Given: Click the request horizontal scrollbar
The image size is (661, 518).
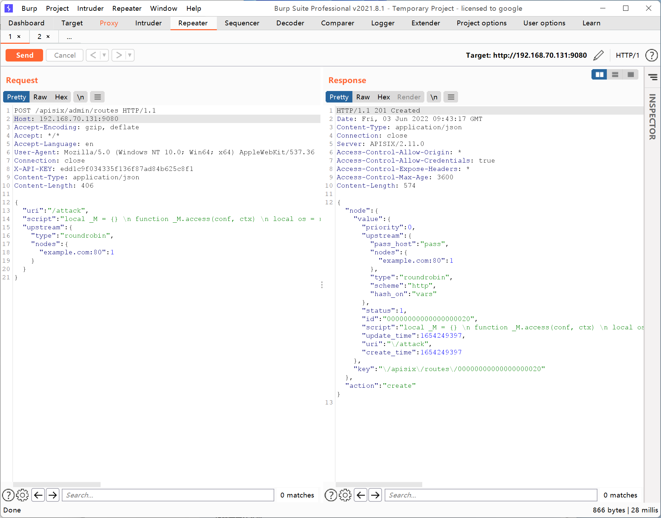Looking at the screenshot, I should pyautogui.click(x=57, y=484).
